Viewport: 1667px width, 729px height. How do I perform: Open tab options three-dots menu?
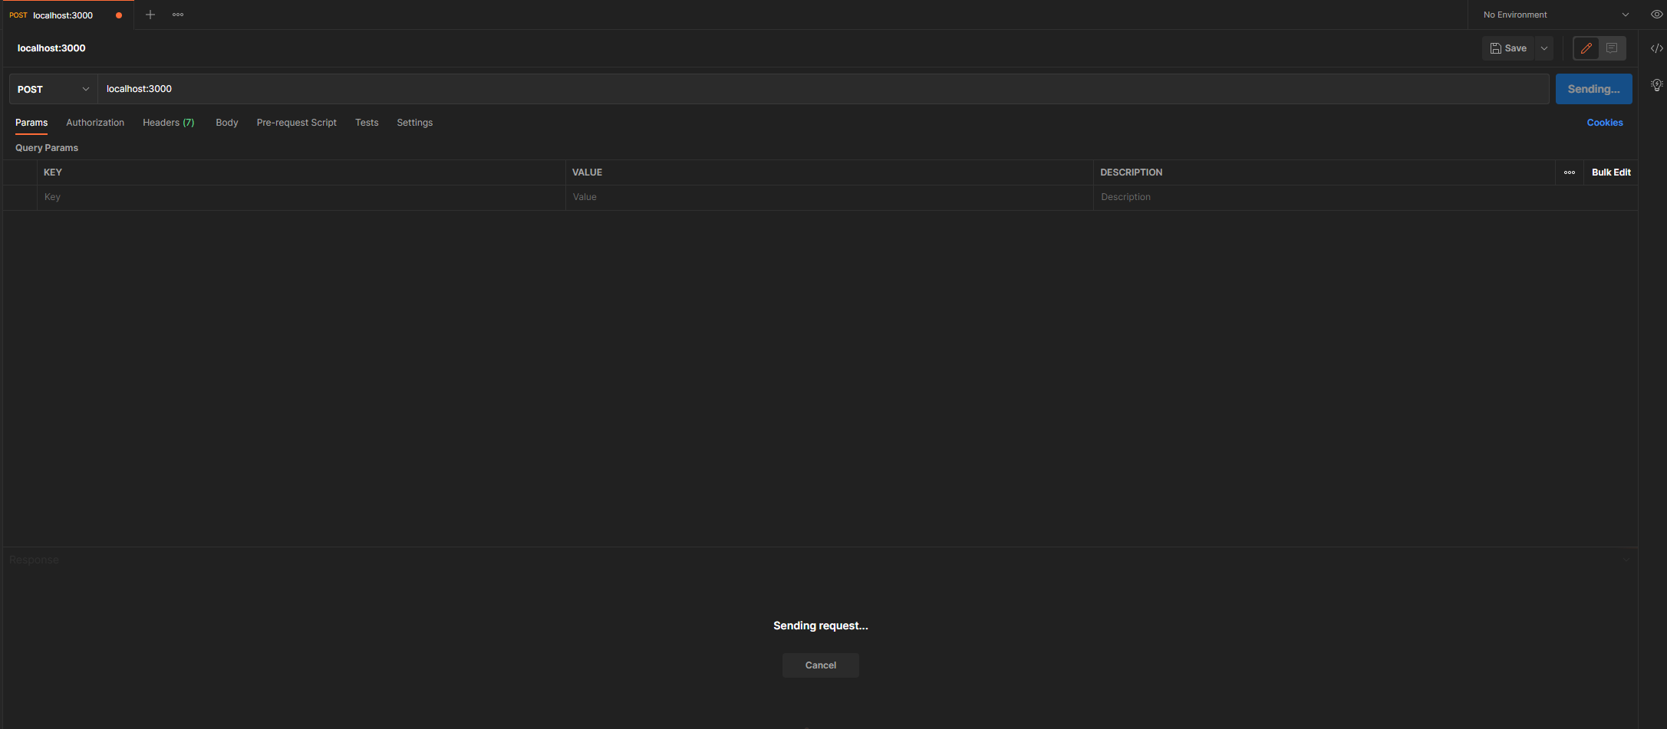[178, 15]
